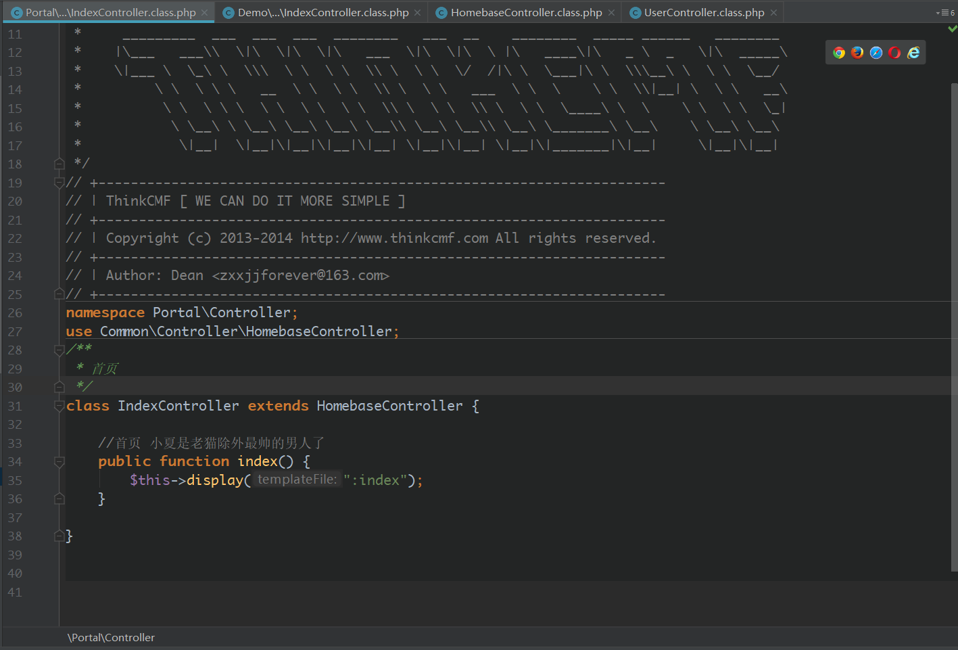Click line number 26 in gutter

coord(15,312)
